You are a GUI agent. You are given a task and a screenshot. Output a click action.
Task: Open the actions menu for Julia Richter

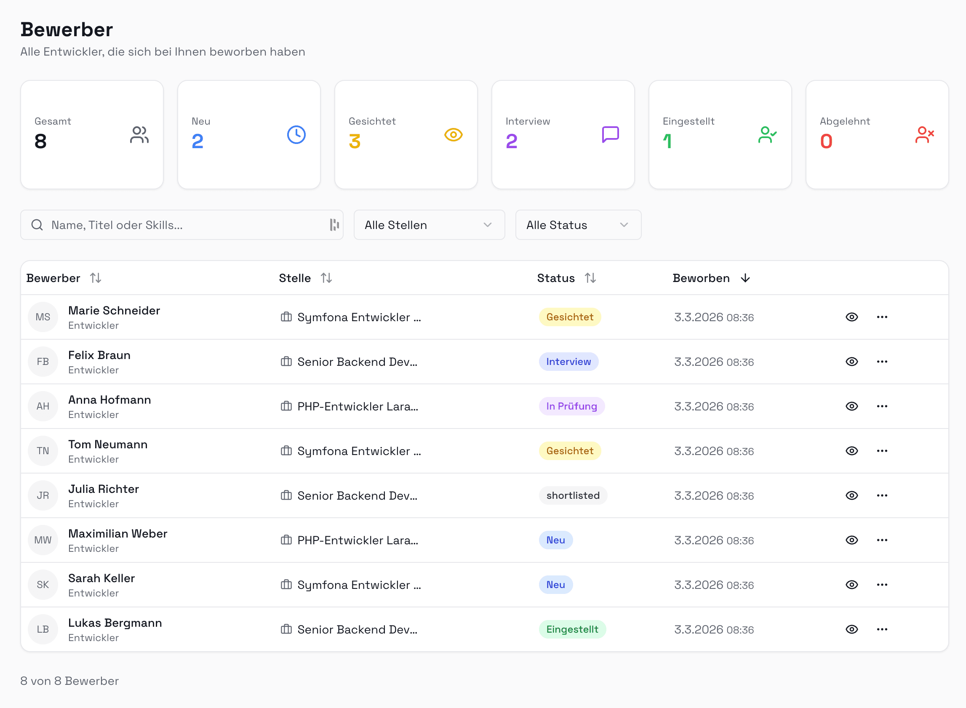(882, 495)
